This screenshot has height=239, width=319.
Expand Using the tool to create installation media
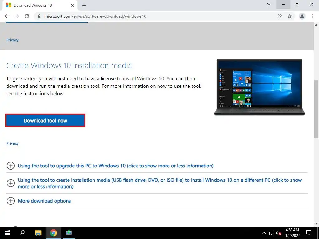pos(157,183)
